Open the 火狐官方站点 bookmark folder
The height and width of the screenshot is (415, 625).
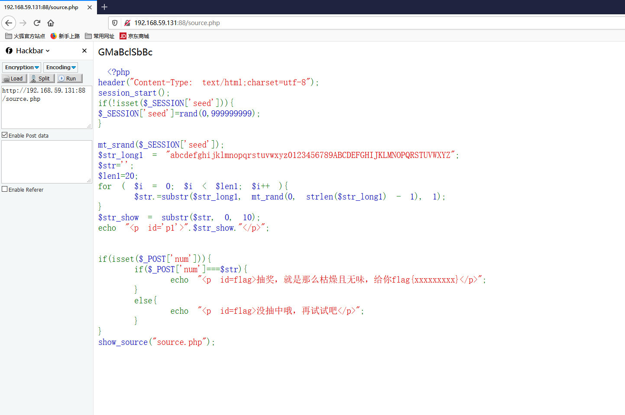[x=25, y=36]
